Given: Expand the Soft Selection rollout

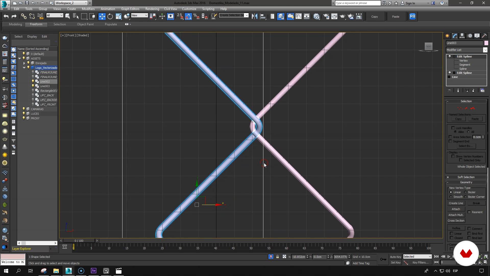Looking at the screenshot, I should 466,177.
